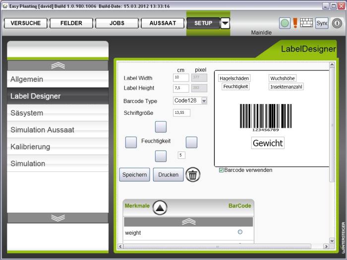This screenshot has width=347, height=260.
Task: Click the power/info round icon
Action: click(337, 23)
